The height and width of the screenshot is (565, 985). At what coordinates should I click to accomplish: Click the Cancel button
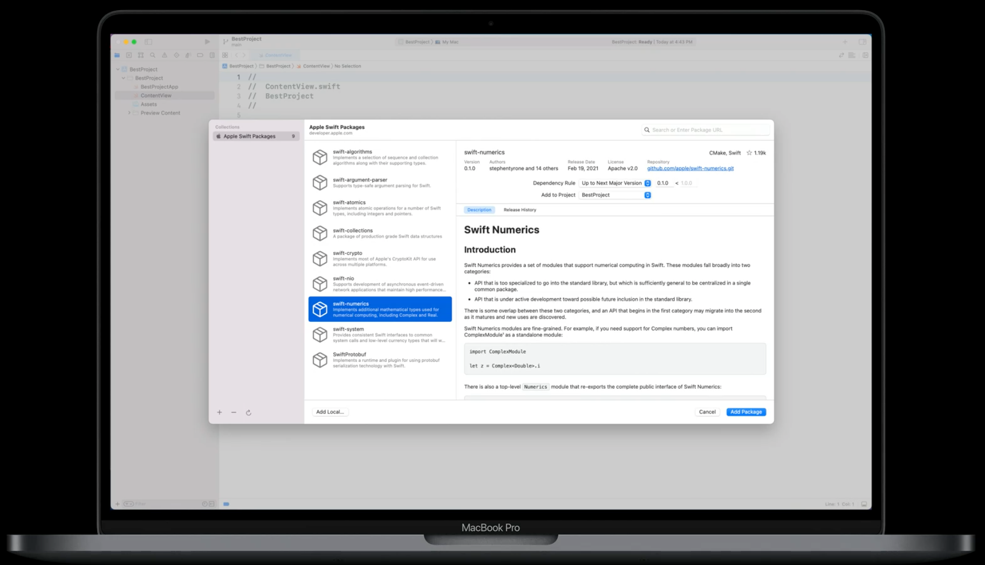[707, 412]
